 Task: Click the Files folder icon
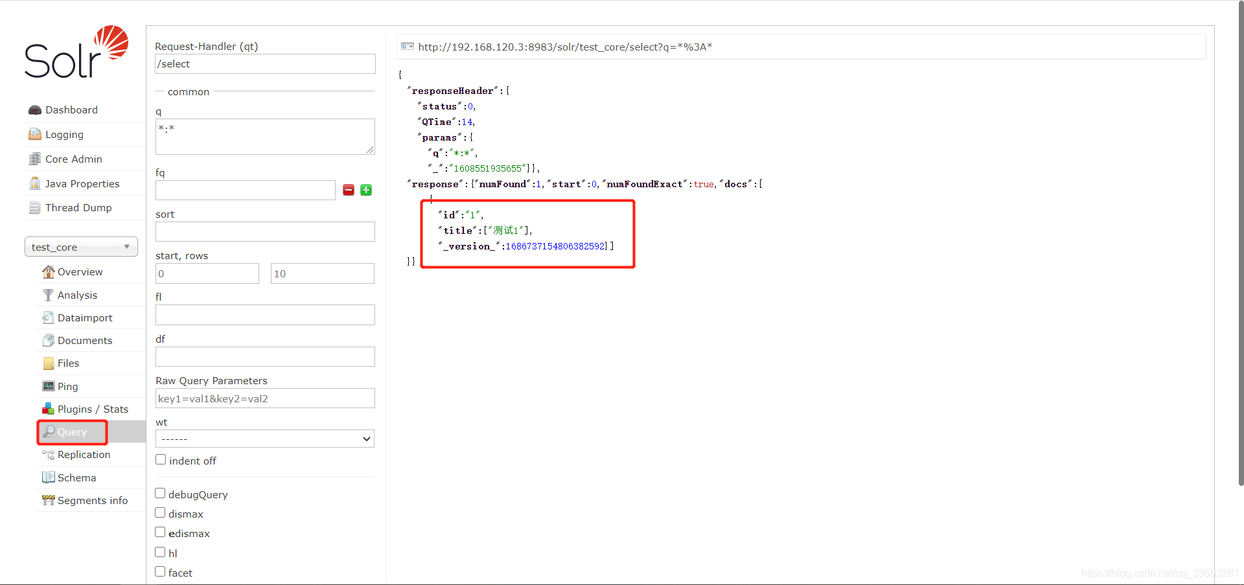pyautogui.click(x=48, y=363)
